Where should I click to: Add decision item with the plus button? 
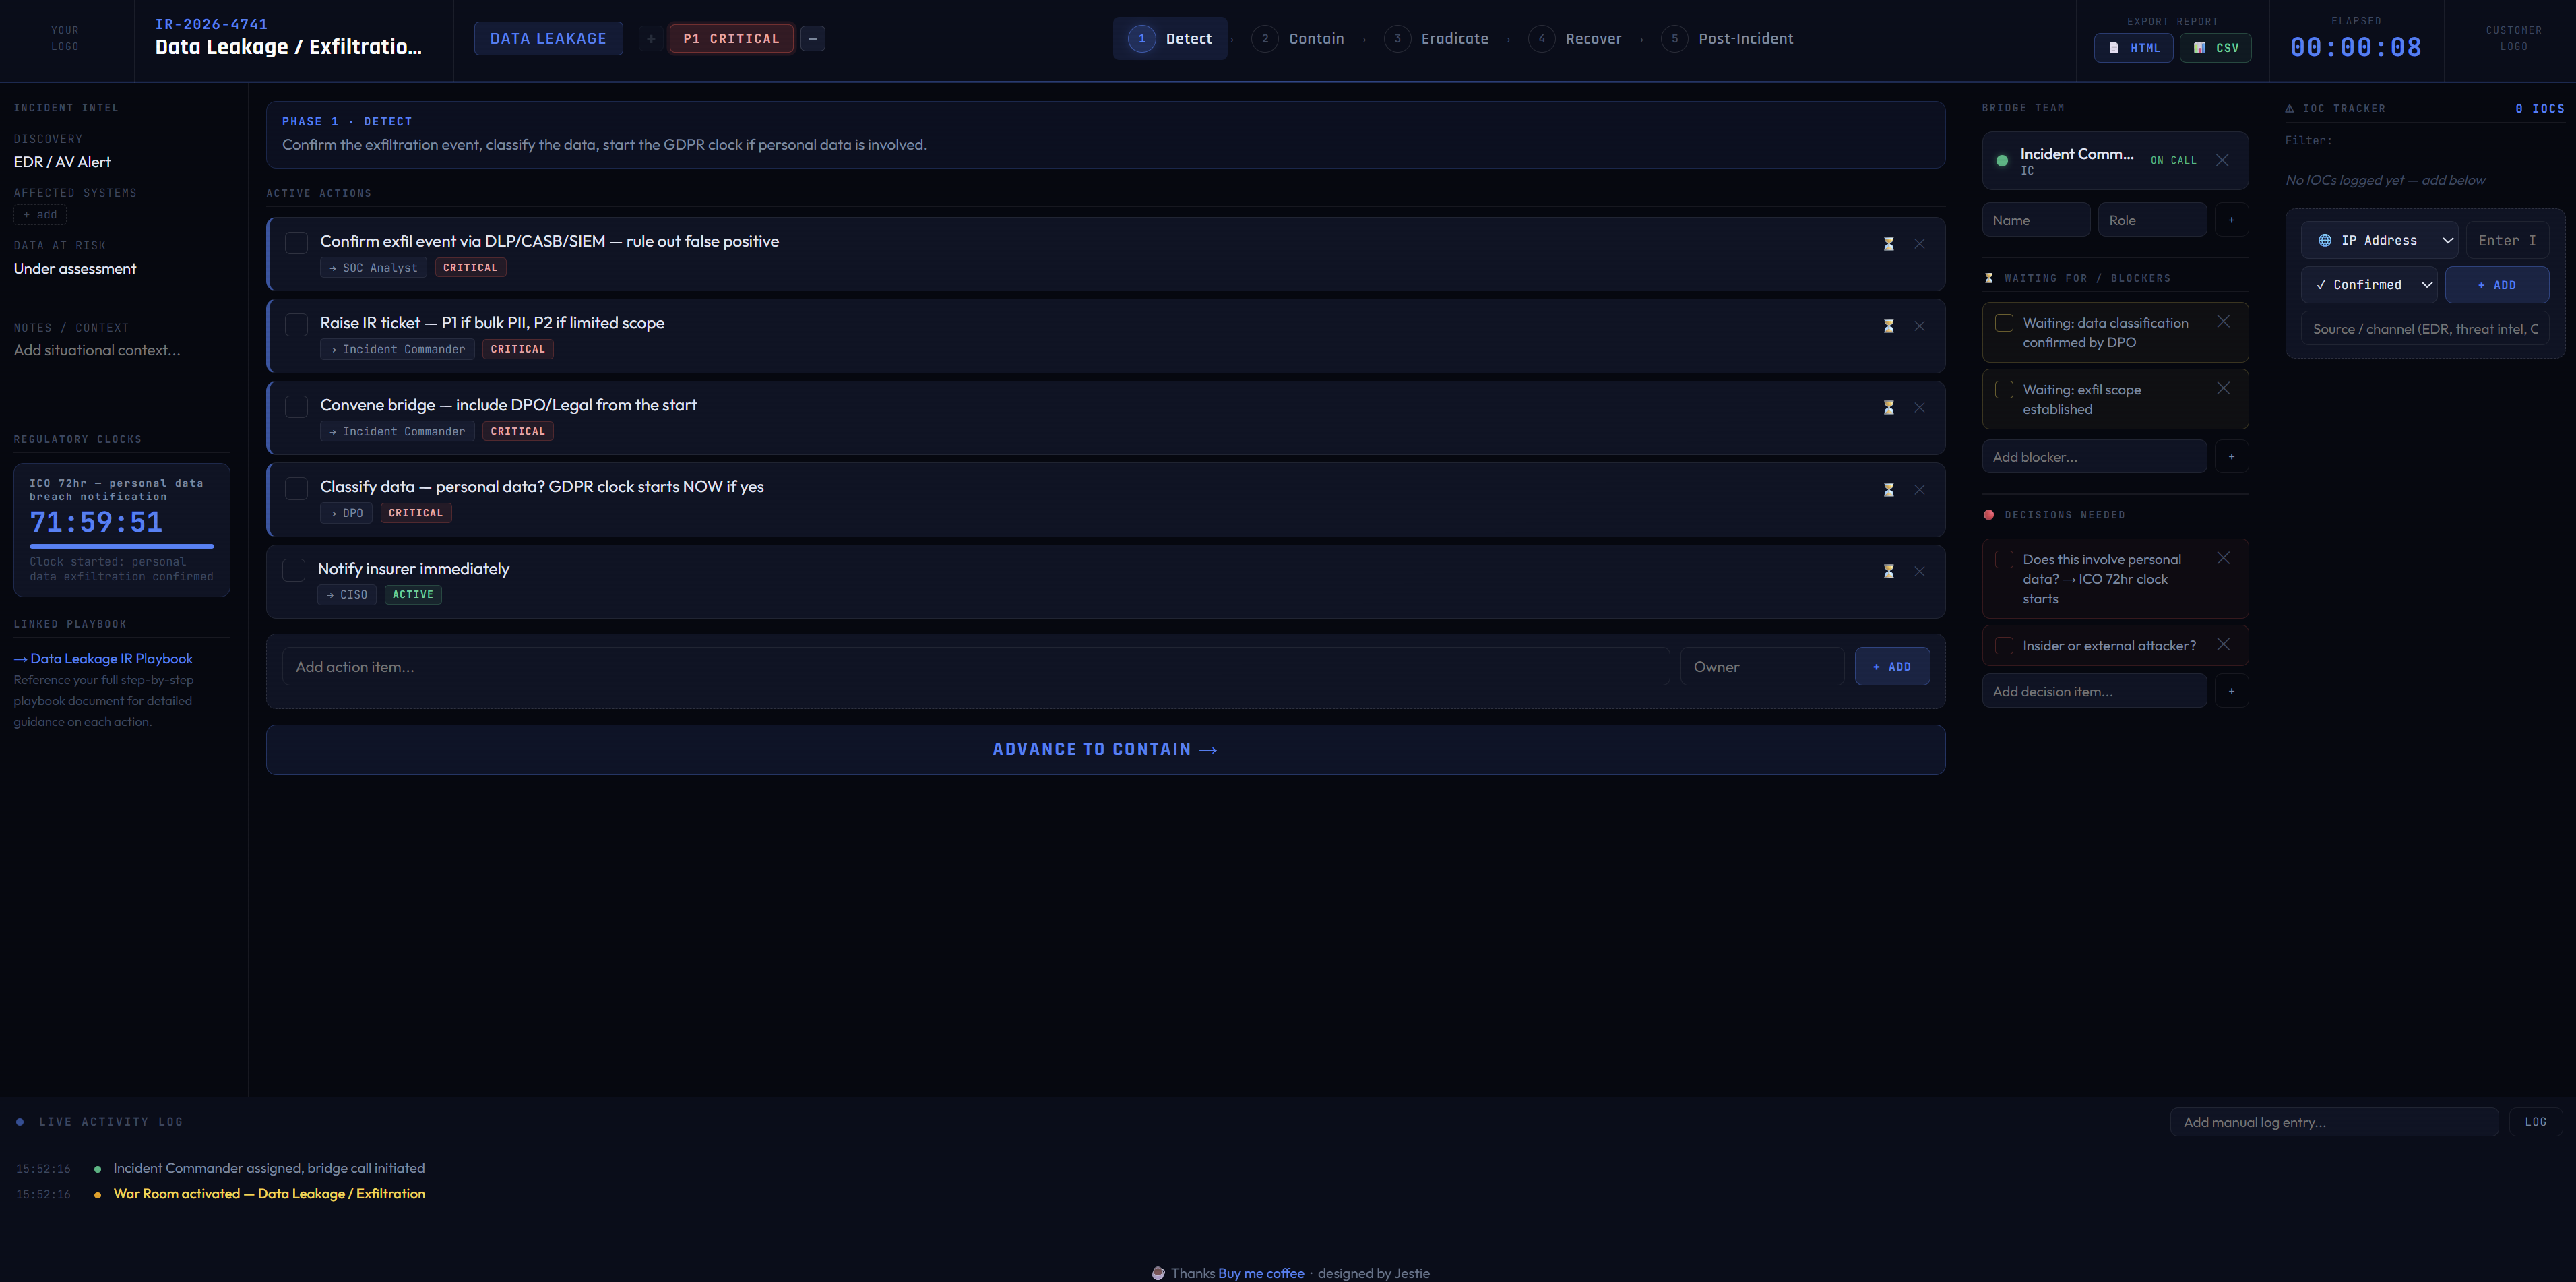tap(2231, 691)
